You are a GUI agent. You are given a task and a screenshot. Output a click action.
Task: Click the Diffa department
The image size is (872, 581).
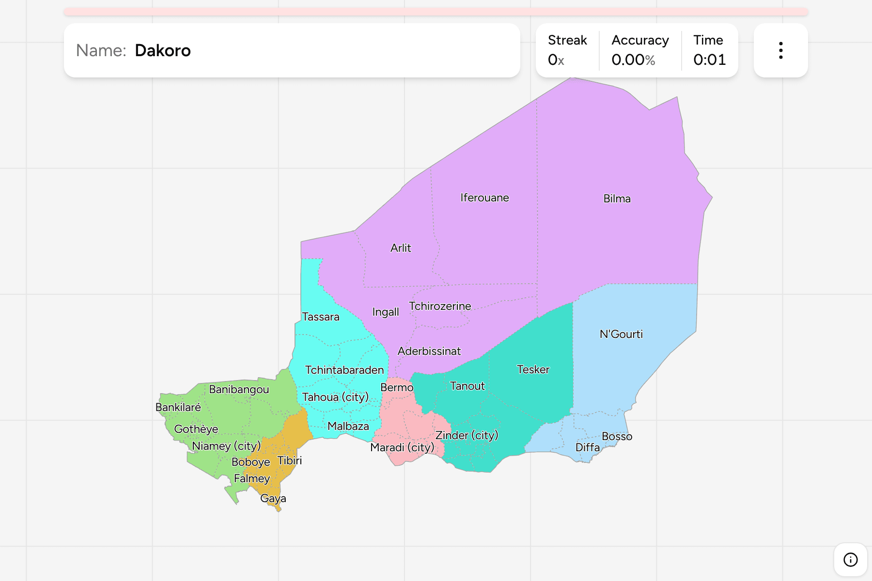click(587, 447)
